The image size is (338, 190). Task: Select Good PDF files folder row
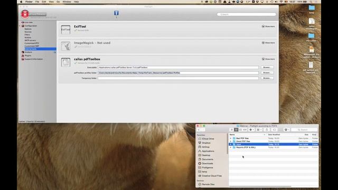pyautogui.click(x=274, y=141)
